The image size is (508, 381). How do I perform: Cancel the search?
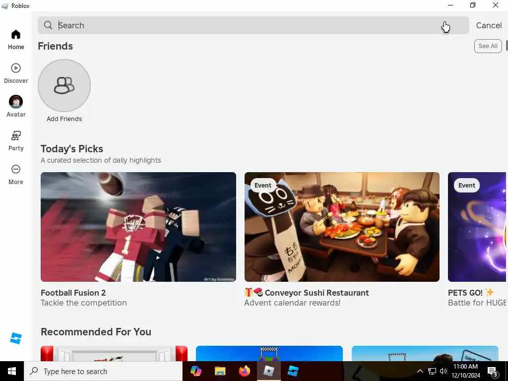tap(489, 25)
